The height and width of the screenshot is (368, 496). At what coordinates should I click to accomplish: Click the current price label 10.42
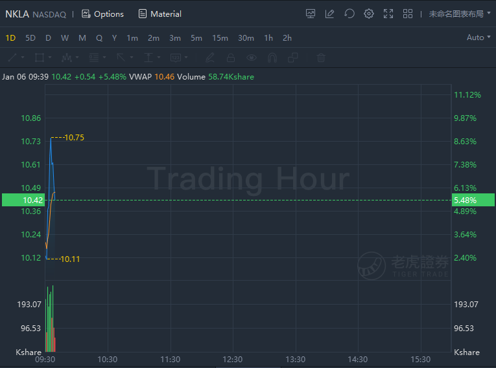pyautogui.click(x=23, y=200)
